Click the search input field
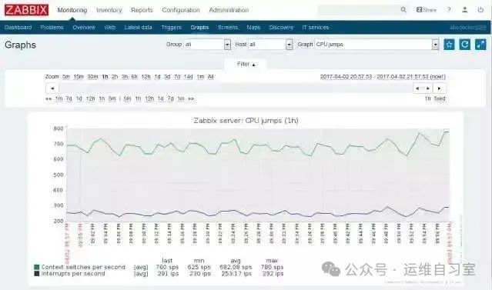Screen dimensions: 492x290 pos(359,10)
